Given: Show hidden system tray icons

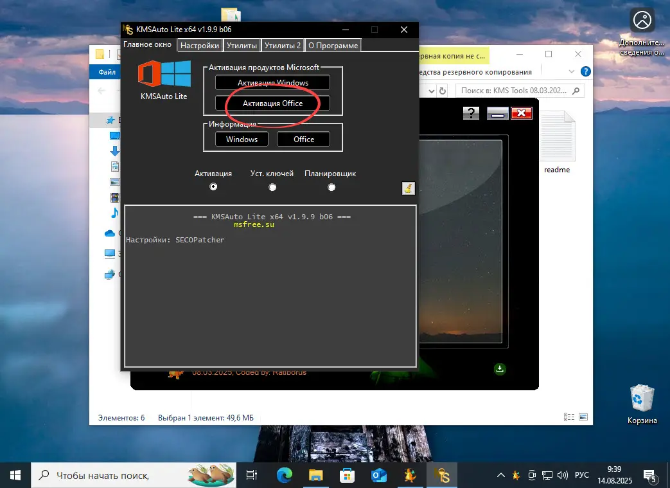Looking at the screenshot, I should [501, 476].
